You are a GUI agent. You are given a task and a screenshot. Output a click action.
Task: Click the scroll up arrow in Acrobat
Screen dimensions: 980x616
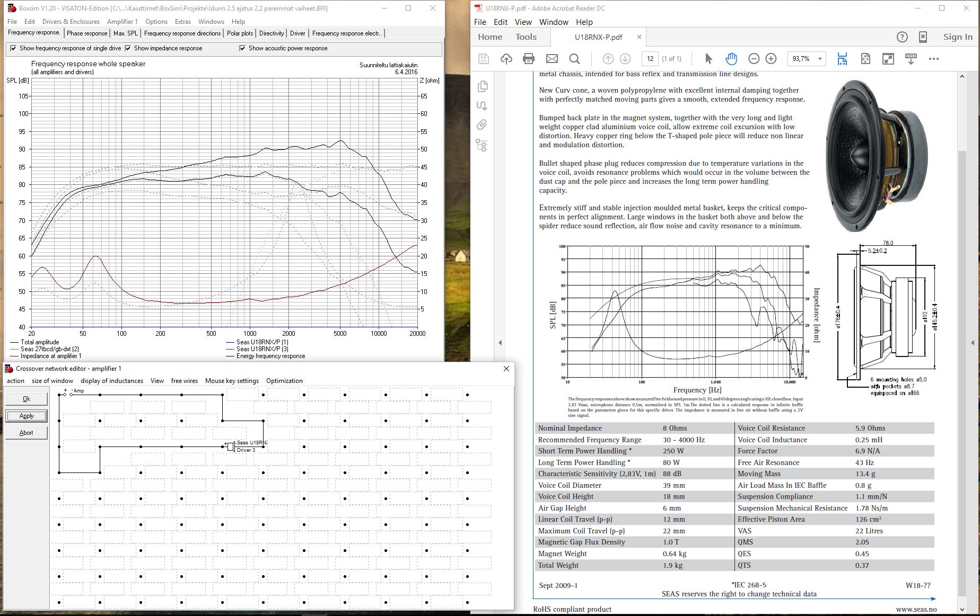point(962,77)
